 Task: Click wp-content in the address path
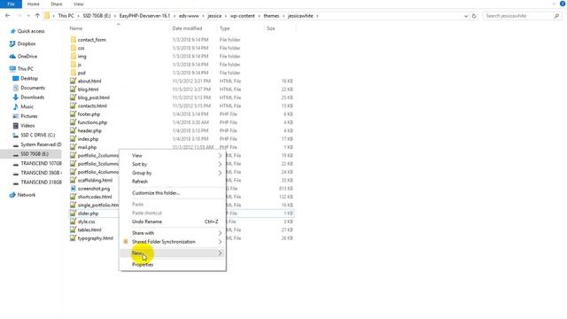click(242, 16)
